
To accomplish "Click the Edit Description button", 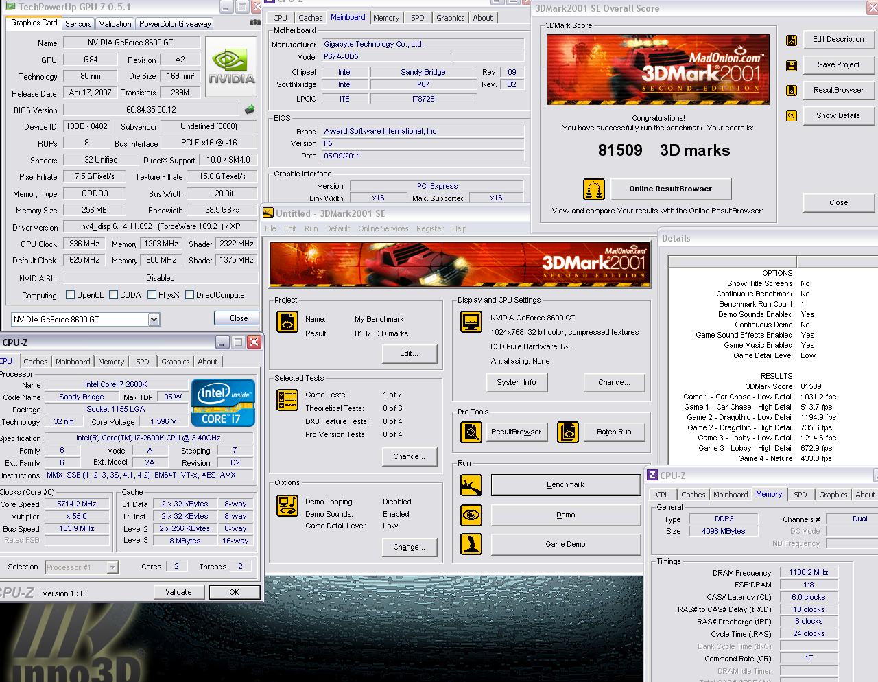I will (838, 39).
